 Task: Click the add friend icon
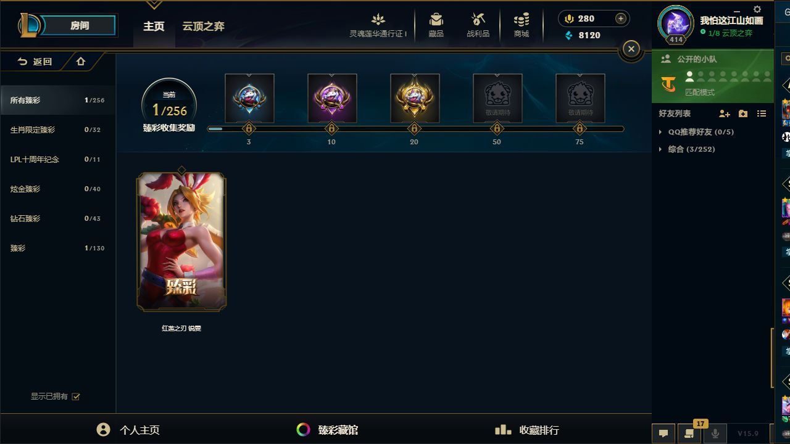pos(725,113)
